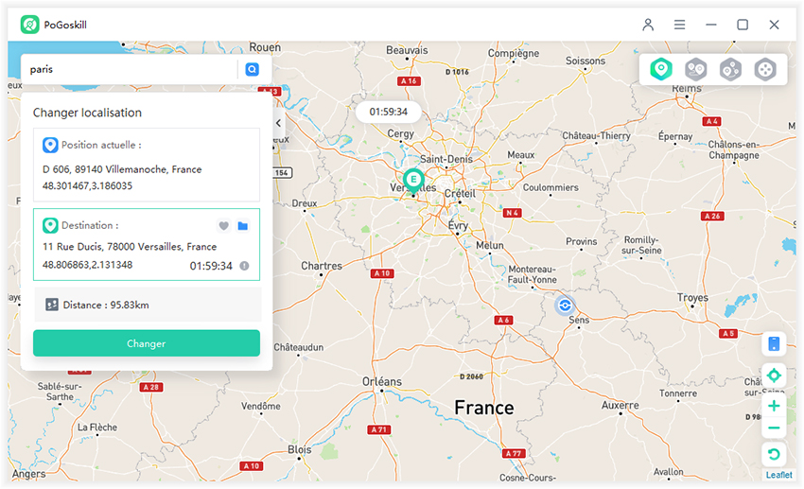The width and height of the screenshot is (804, 489).
Task: Click into the 'paris' search field
Action: (131, 69)
